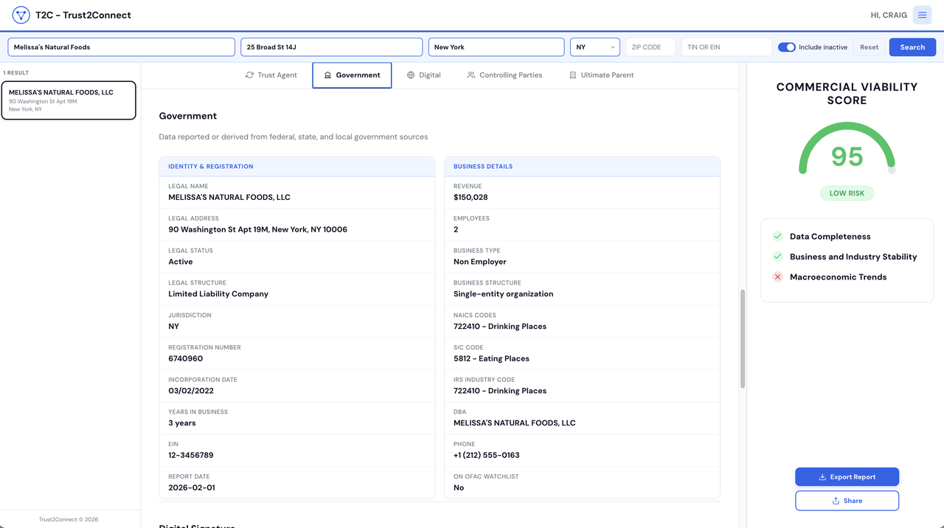Click the vertical scrollbar of the main panel
944x528 pixels.
[743, 339]
